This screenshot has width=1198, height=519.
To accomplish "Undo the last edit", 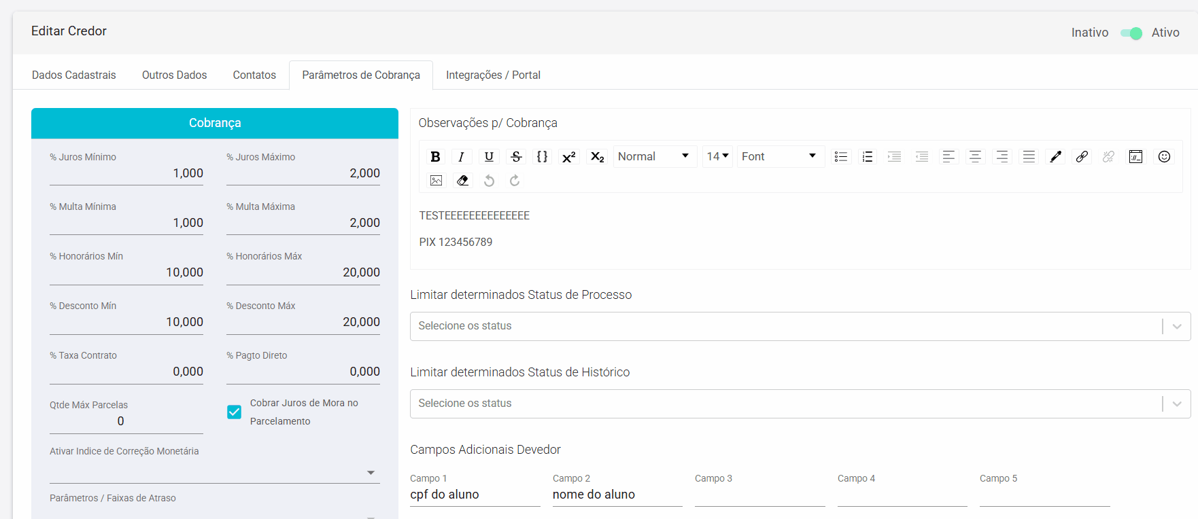I will 489,181.
